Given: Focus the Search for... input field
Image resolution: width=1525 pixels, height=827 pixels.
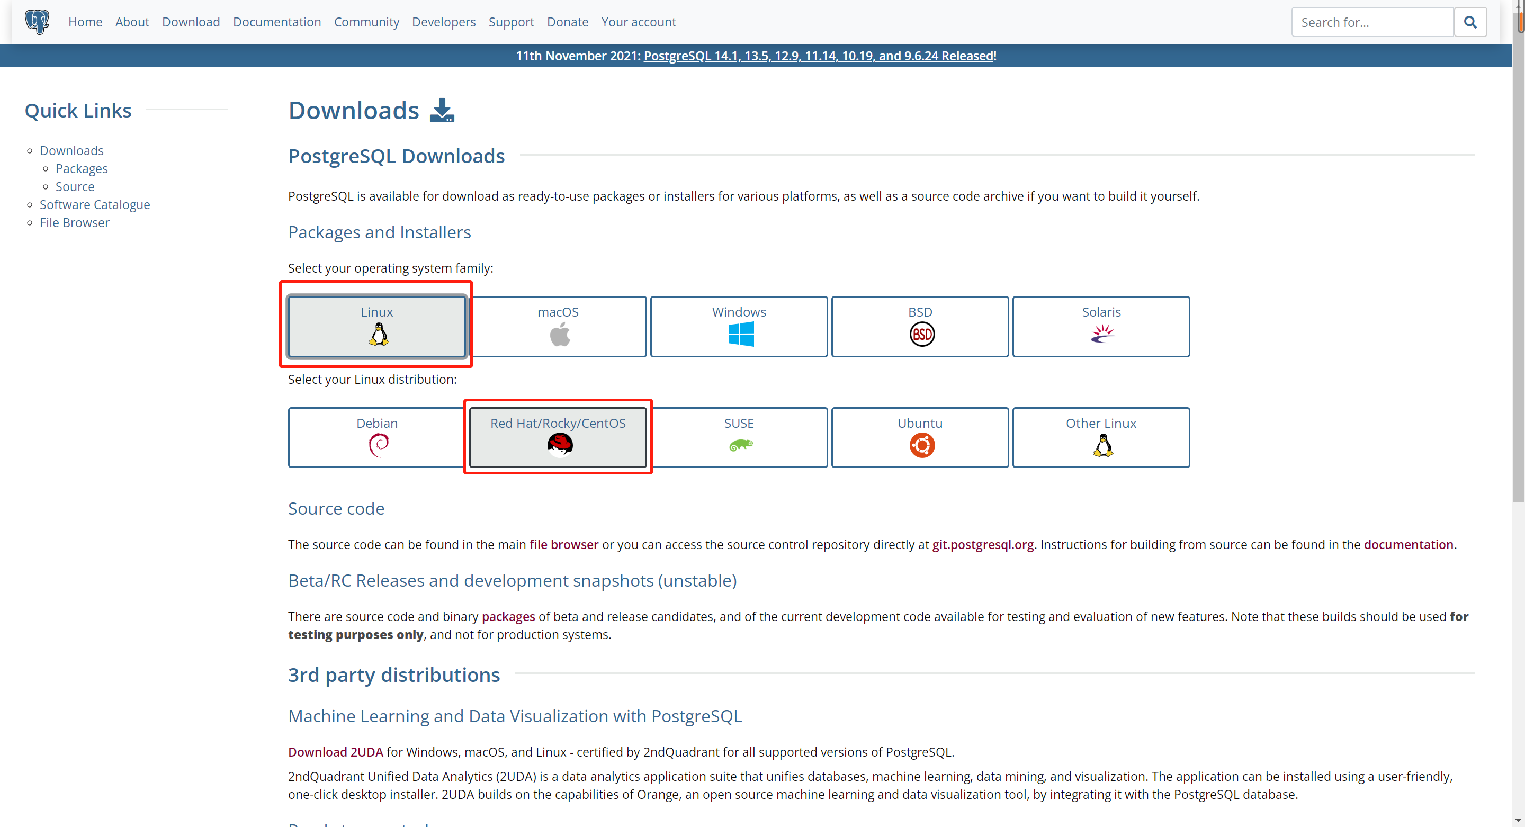Looking at the screenshot, I should coord(1371,22).
